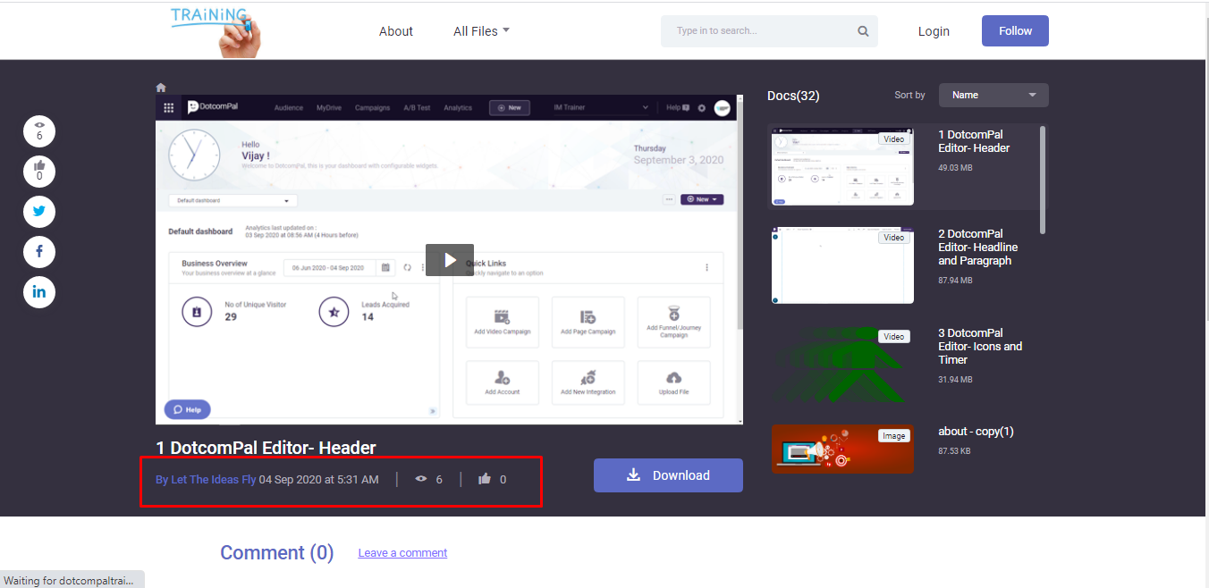Image resolution: width=1209 pixels, height=588 pixels.
Task: Click the eye views icon below video title
Action: point(422,479)
